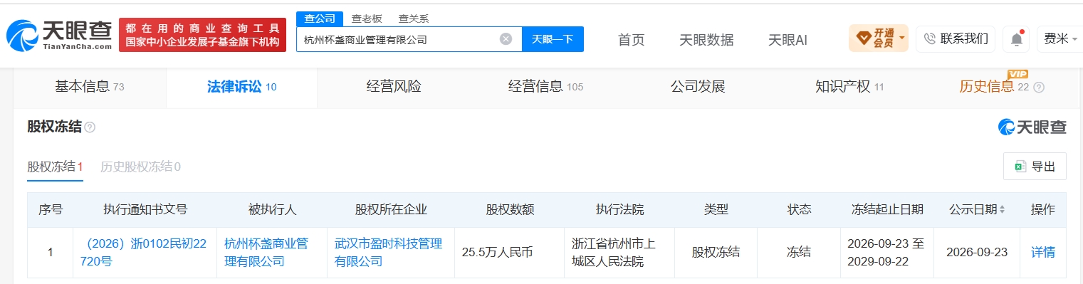Click the VIP diamond icon

(x=863, y=38)
